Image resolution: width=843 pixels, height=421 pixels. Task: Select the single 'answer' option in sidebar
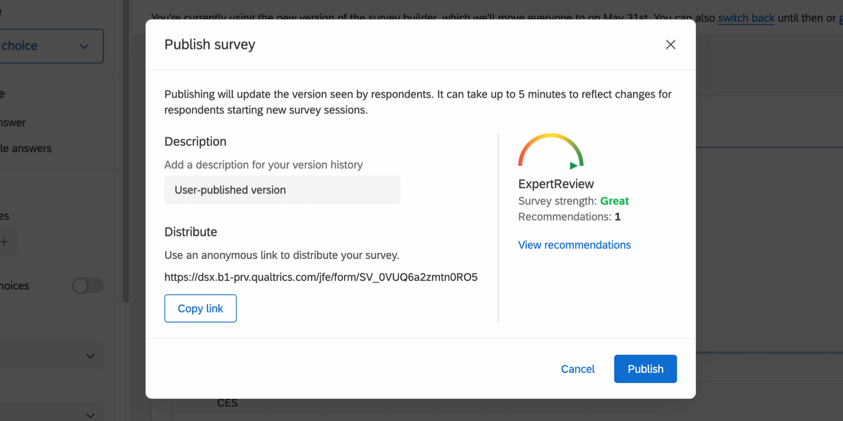[x=13, y=122]
